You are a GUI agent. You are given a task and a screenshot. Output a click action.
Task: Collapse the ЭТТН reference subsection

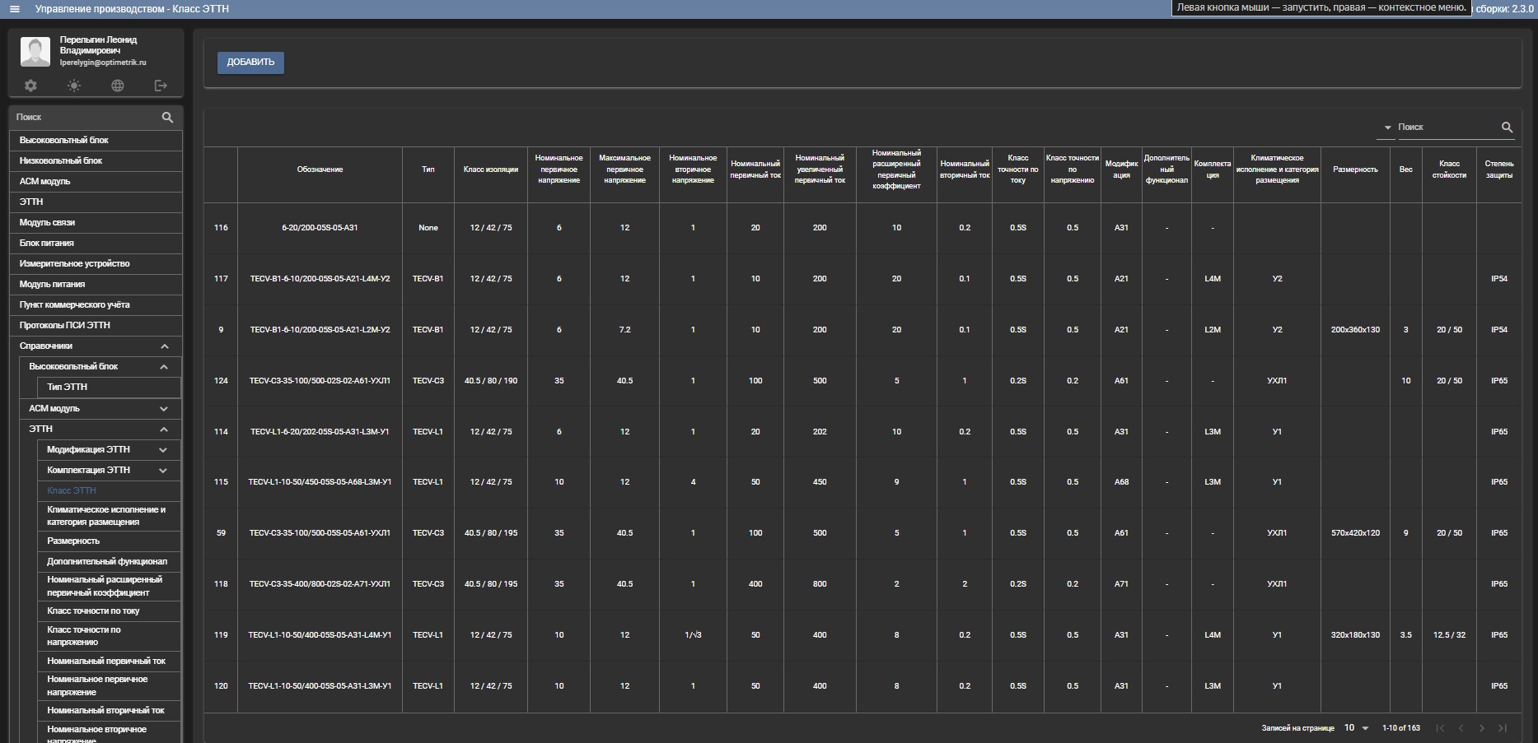tap(163, 430)
